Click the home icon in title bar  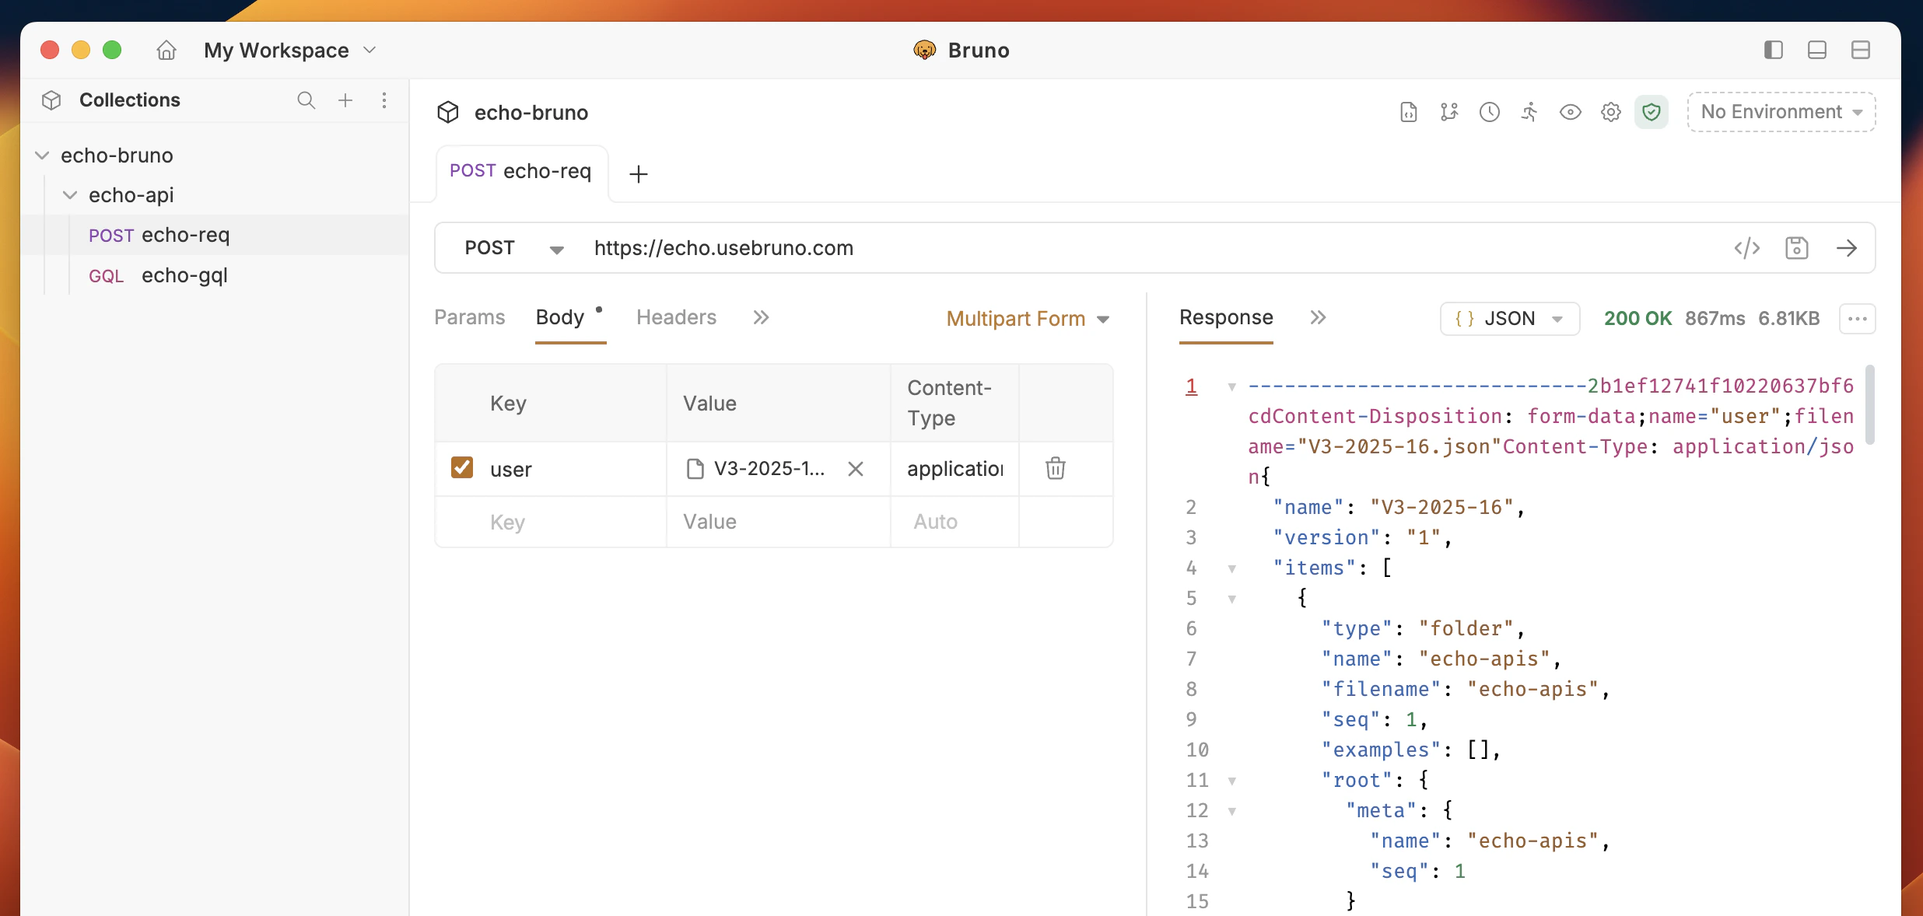(x=166, y=51)
